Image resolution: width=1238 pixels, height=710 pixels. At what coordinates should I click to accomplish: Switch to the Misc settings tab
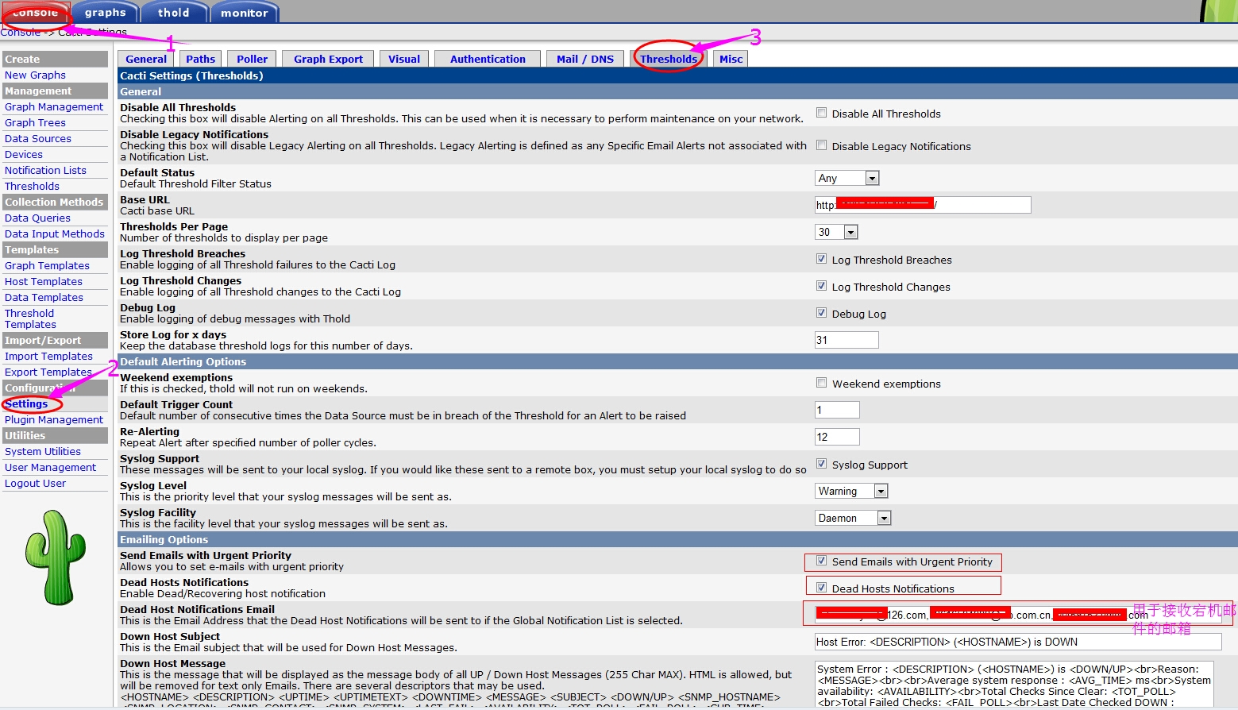click(x=731, y=59)
